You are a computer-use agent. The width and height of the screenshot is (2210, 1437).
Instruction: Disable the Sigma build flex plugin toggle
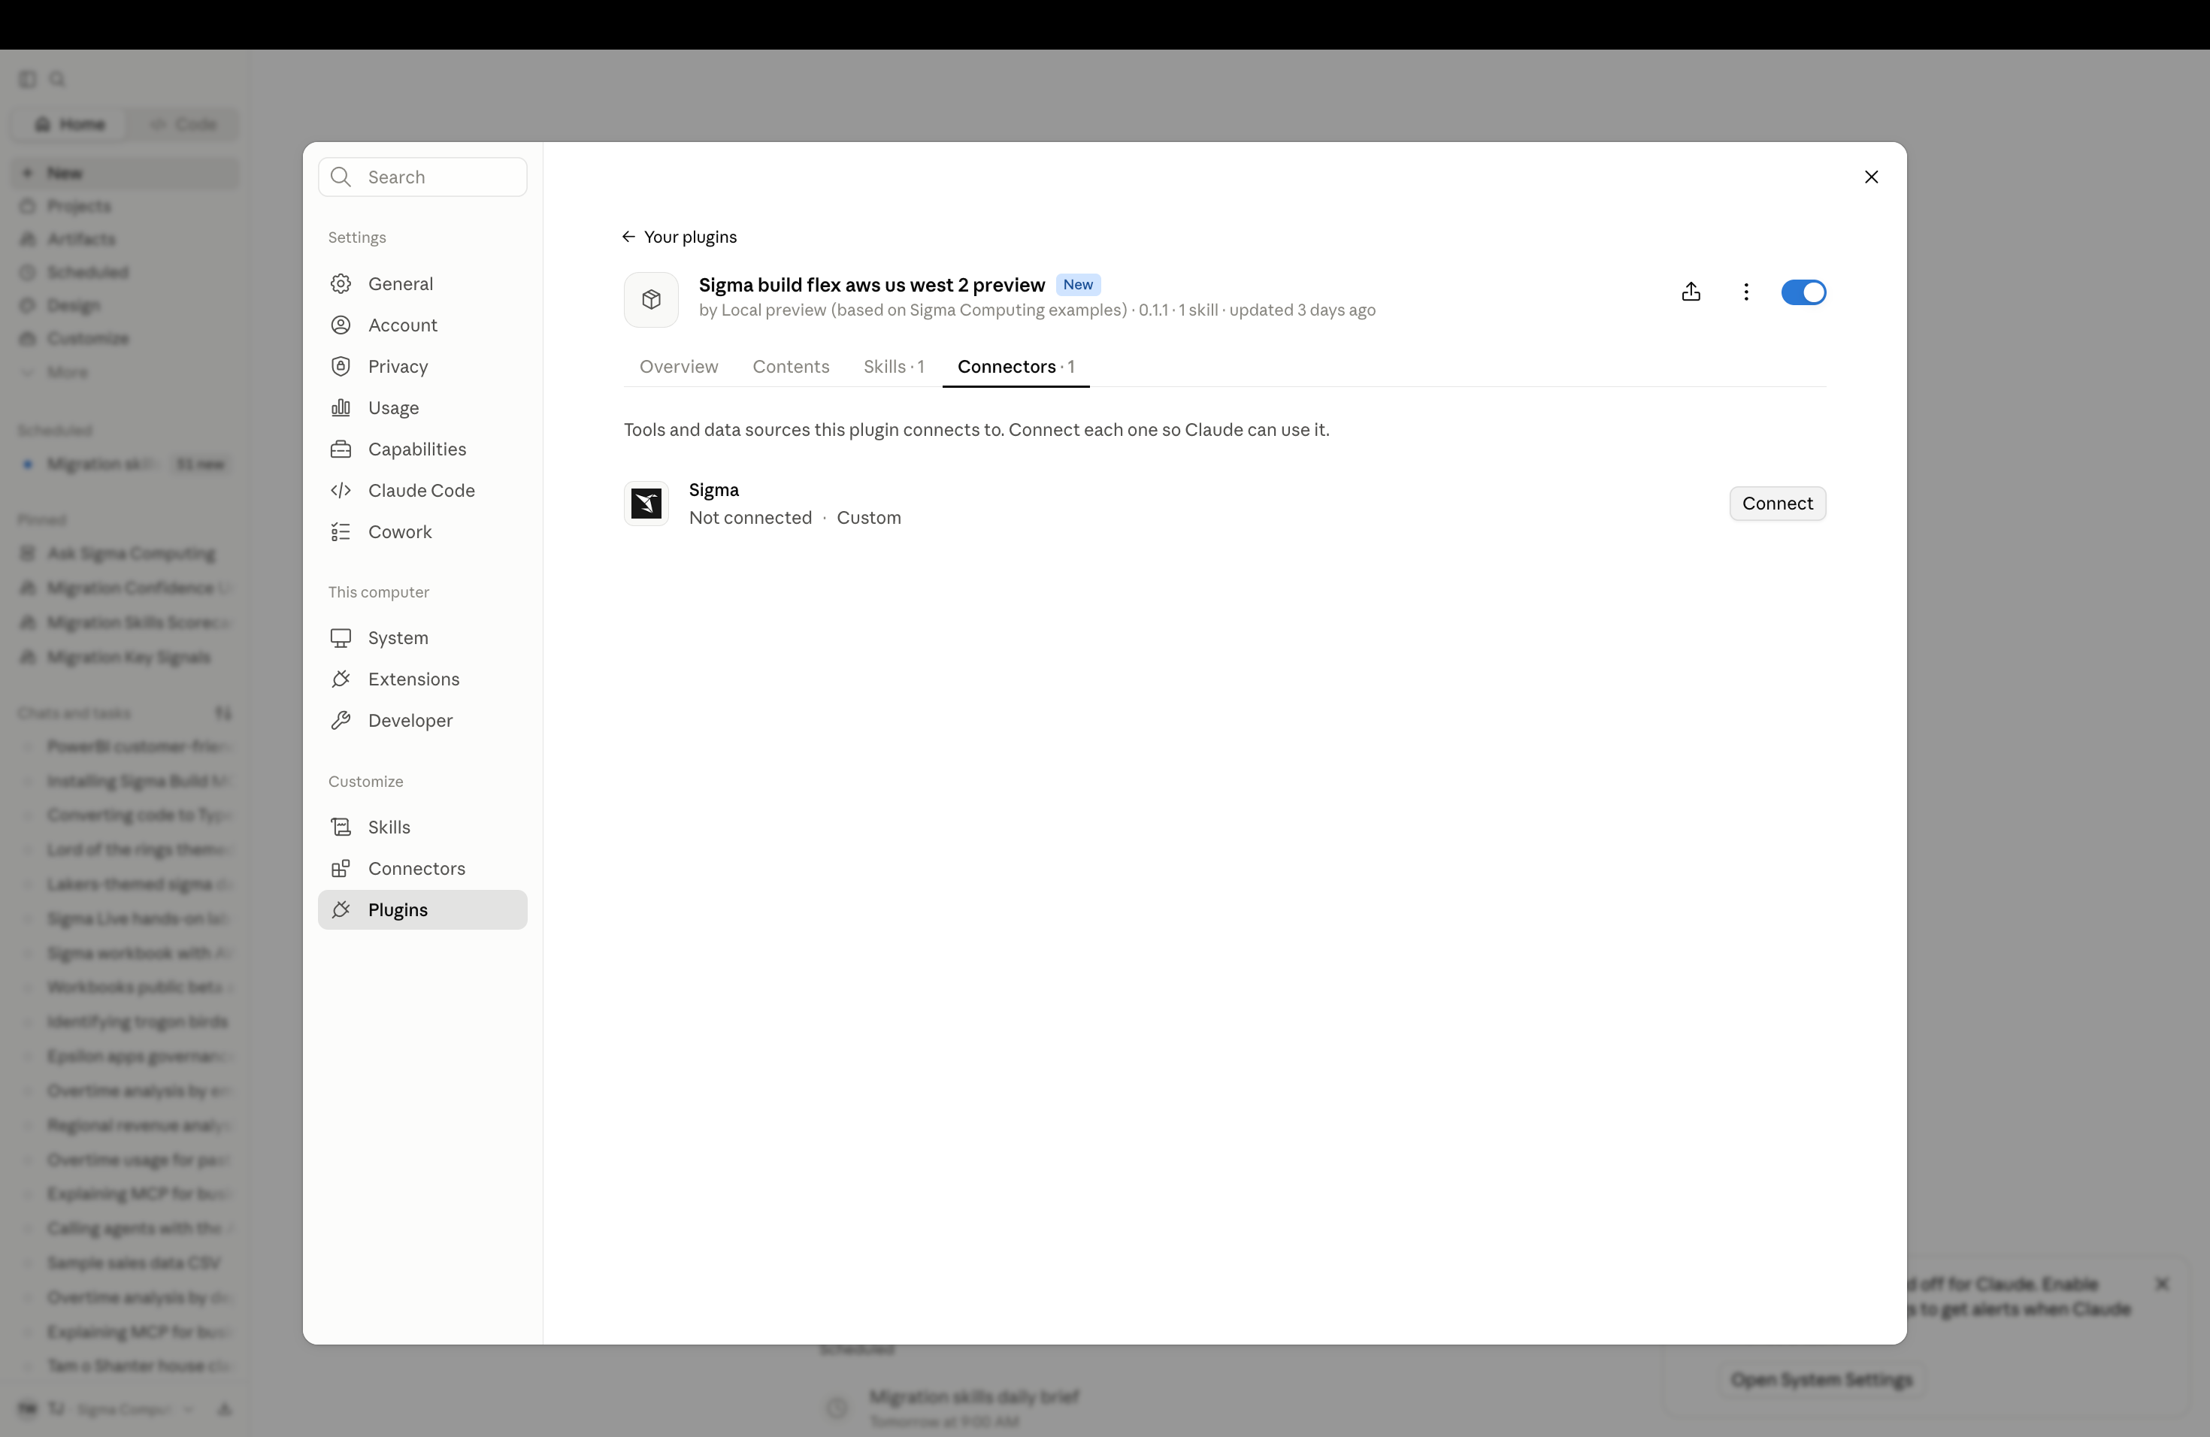1803,292
